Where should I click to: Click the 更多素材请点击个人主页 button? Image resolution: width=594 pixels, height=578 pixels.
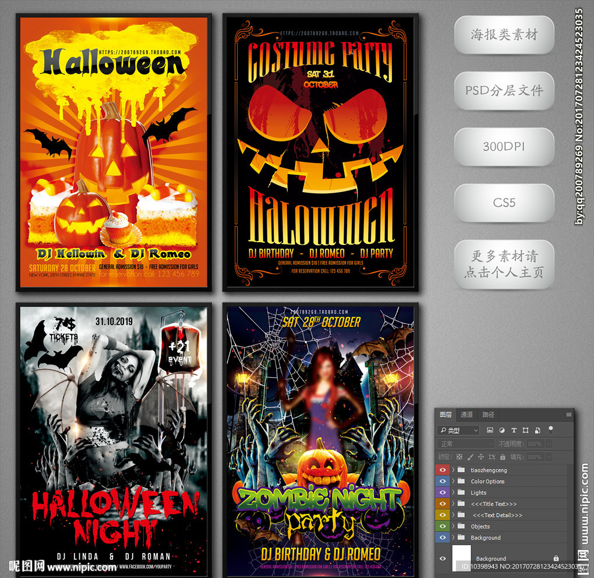click(504, 264)
